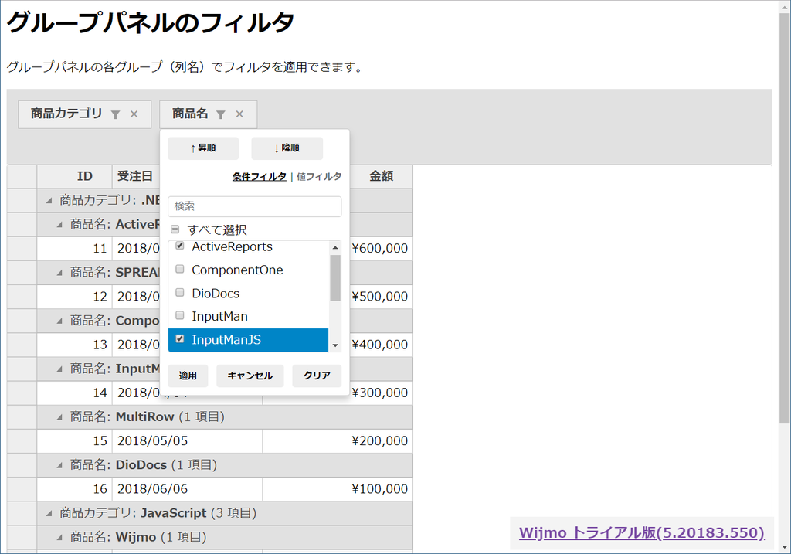
Task: Click the filter list scrollbar thumb
Action: point(335,277)
